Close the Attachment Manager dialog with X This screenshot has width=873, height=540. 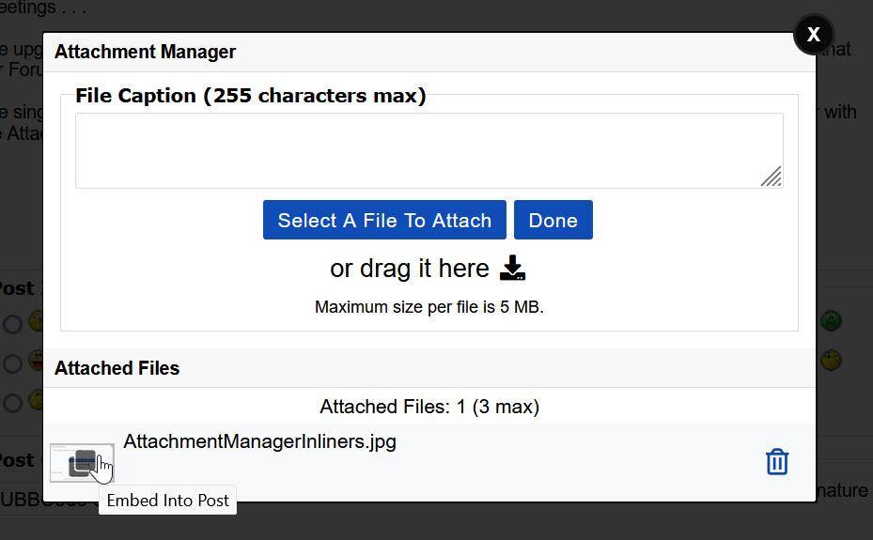813,35
